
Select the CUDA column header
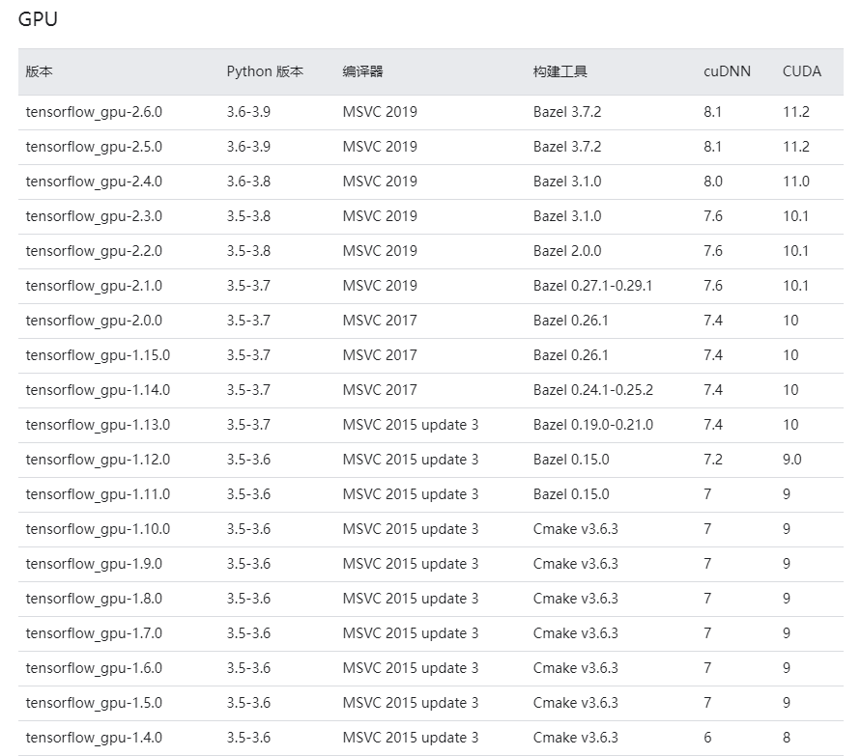click(801, 71)
